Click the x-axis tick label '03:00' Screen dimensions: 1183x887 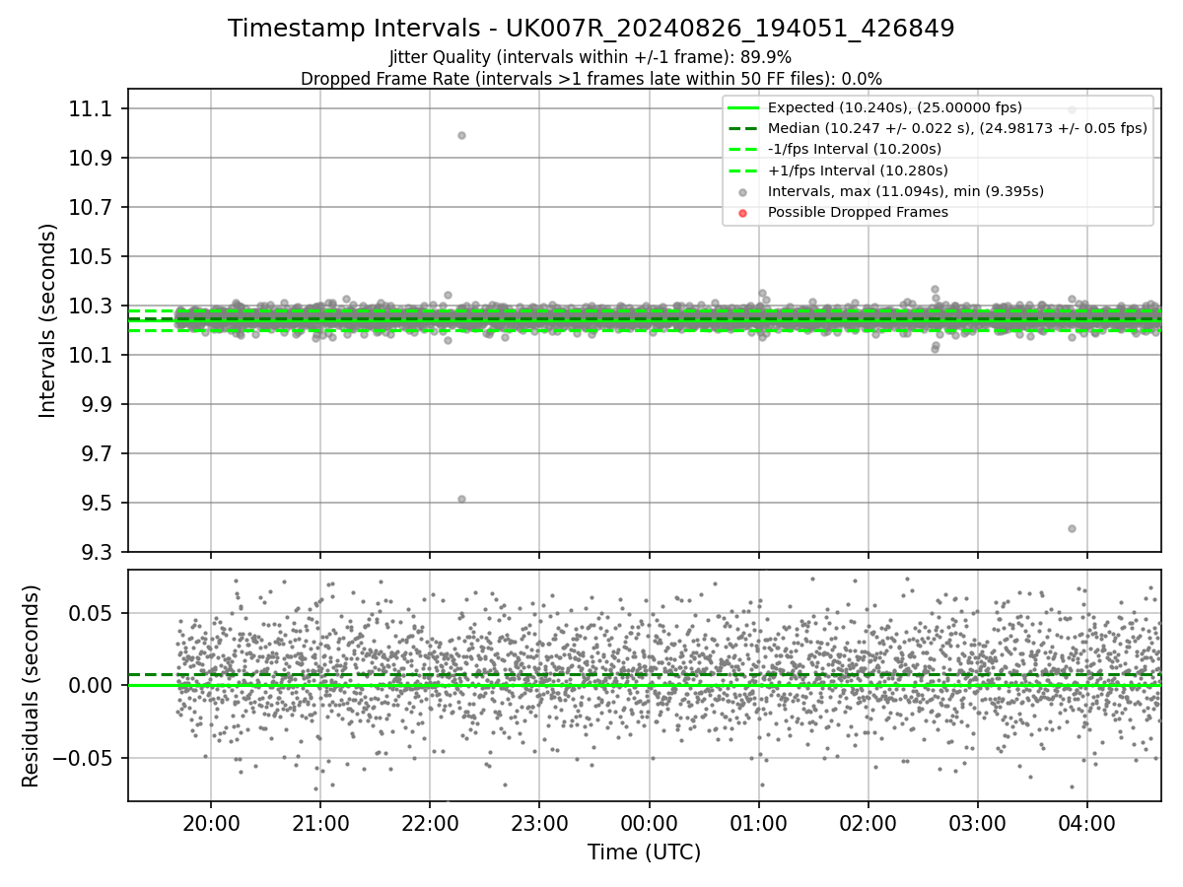977,823
